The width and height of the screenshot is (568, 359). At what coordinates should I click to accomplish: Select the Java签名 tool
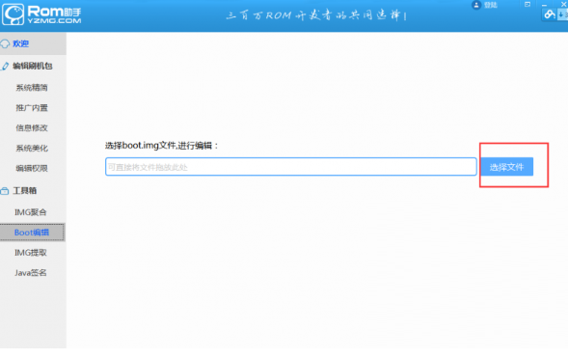point(31,273)
